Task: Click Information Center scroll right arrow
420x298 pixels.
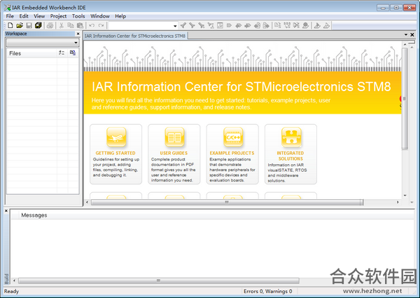Action: point(398,202)
